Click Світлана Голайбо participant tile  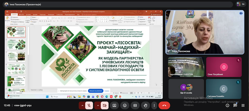pyautogui.click(x=224, y=89)
